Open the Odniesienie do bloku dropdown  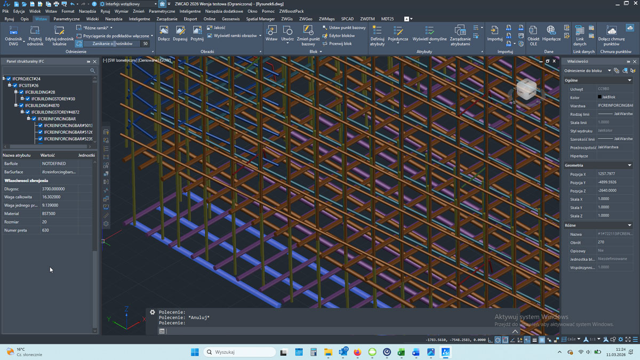point(609,70)
